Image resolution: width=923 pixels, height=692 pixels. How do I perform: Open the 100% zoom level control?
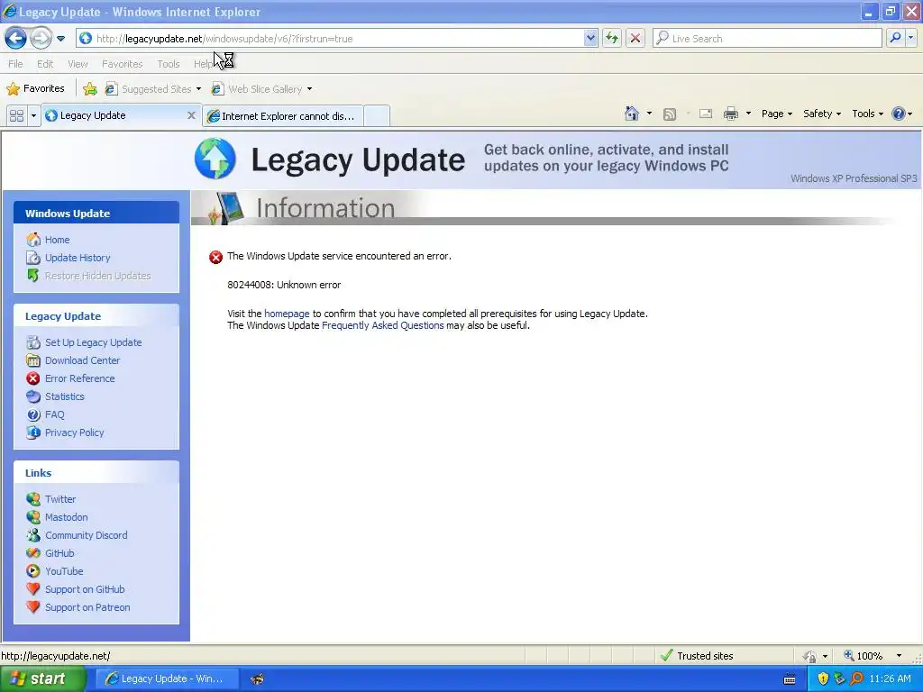[873, 656]
